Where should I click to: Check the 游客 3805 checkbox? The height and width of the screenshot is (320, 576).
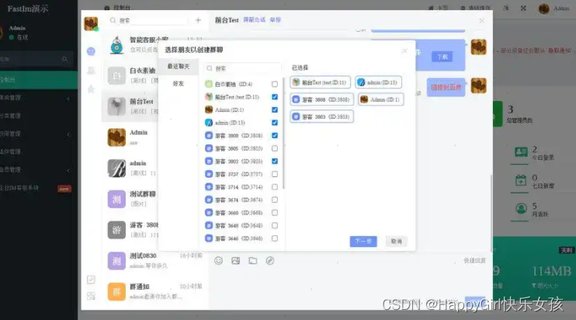(x=274, y=148)
